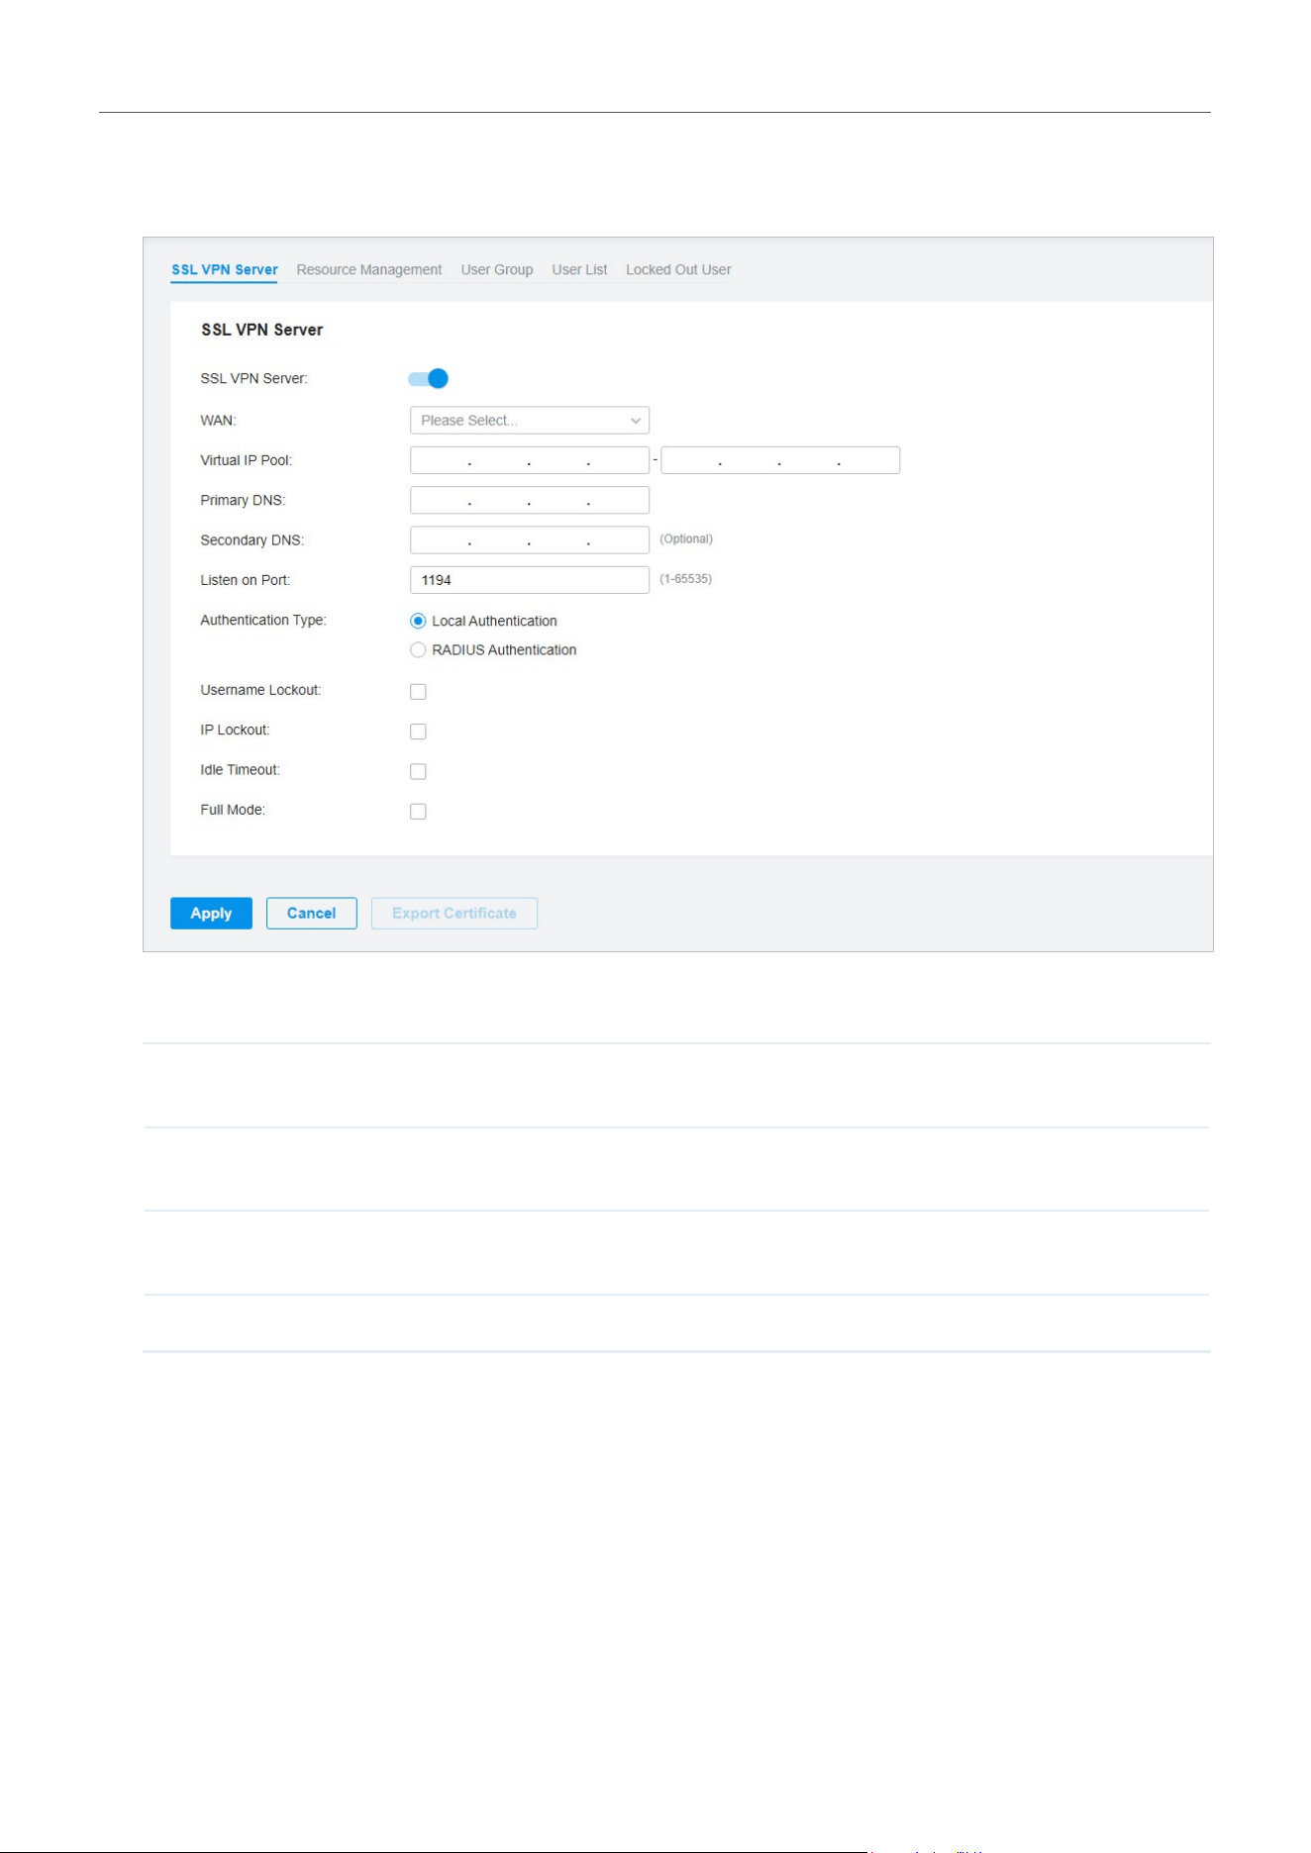
Task: Focus the Primary DNS input field
Action: [530, 500]
